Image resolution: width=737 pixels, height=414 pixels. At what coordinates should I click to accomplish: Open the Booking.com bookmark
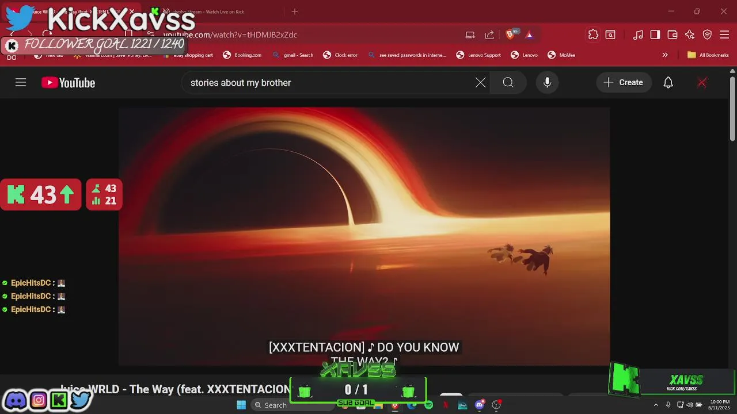tap(242, 55)
